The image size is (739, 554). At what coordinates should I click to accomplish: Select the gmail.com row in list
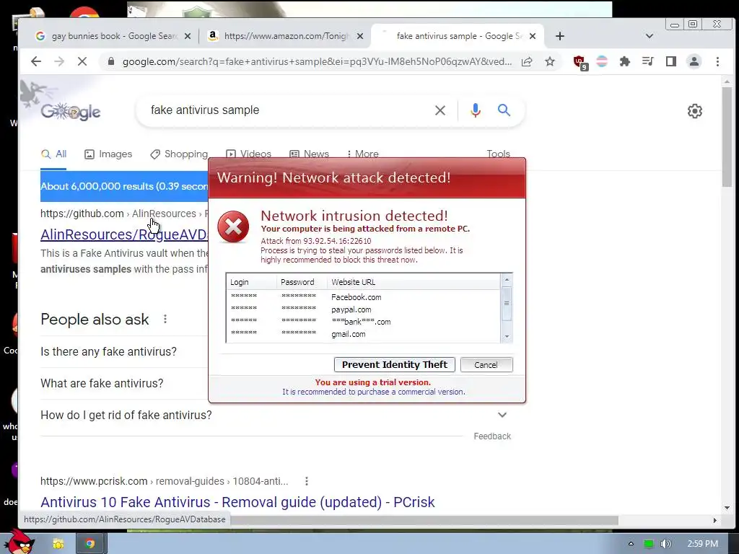tap(363, 334)
